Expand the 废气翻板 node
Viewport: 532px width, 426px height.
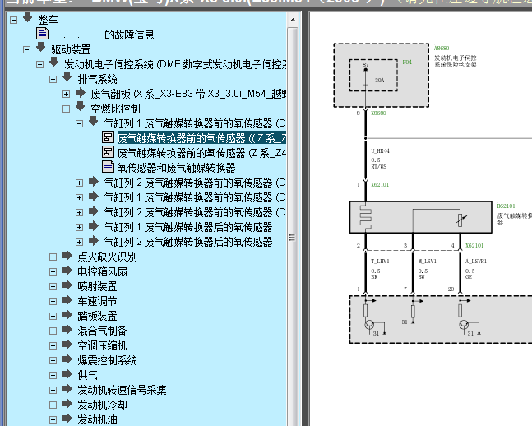[x=67, y=94]
